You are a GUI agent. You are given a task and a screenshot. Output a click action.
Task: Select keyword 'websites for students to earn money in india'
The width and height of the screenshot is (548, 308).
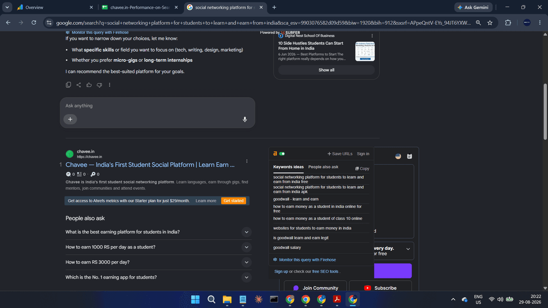point(312,228)
